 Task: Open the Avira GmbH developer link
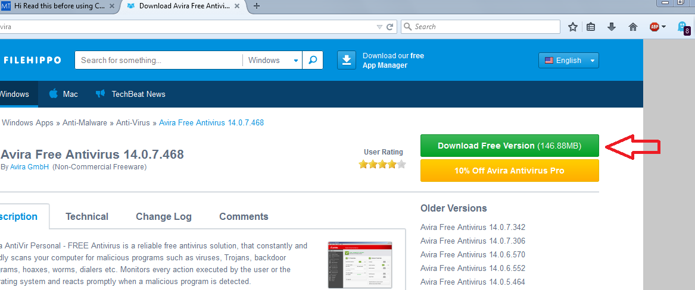pyautogui.click(x=29, y=167)
